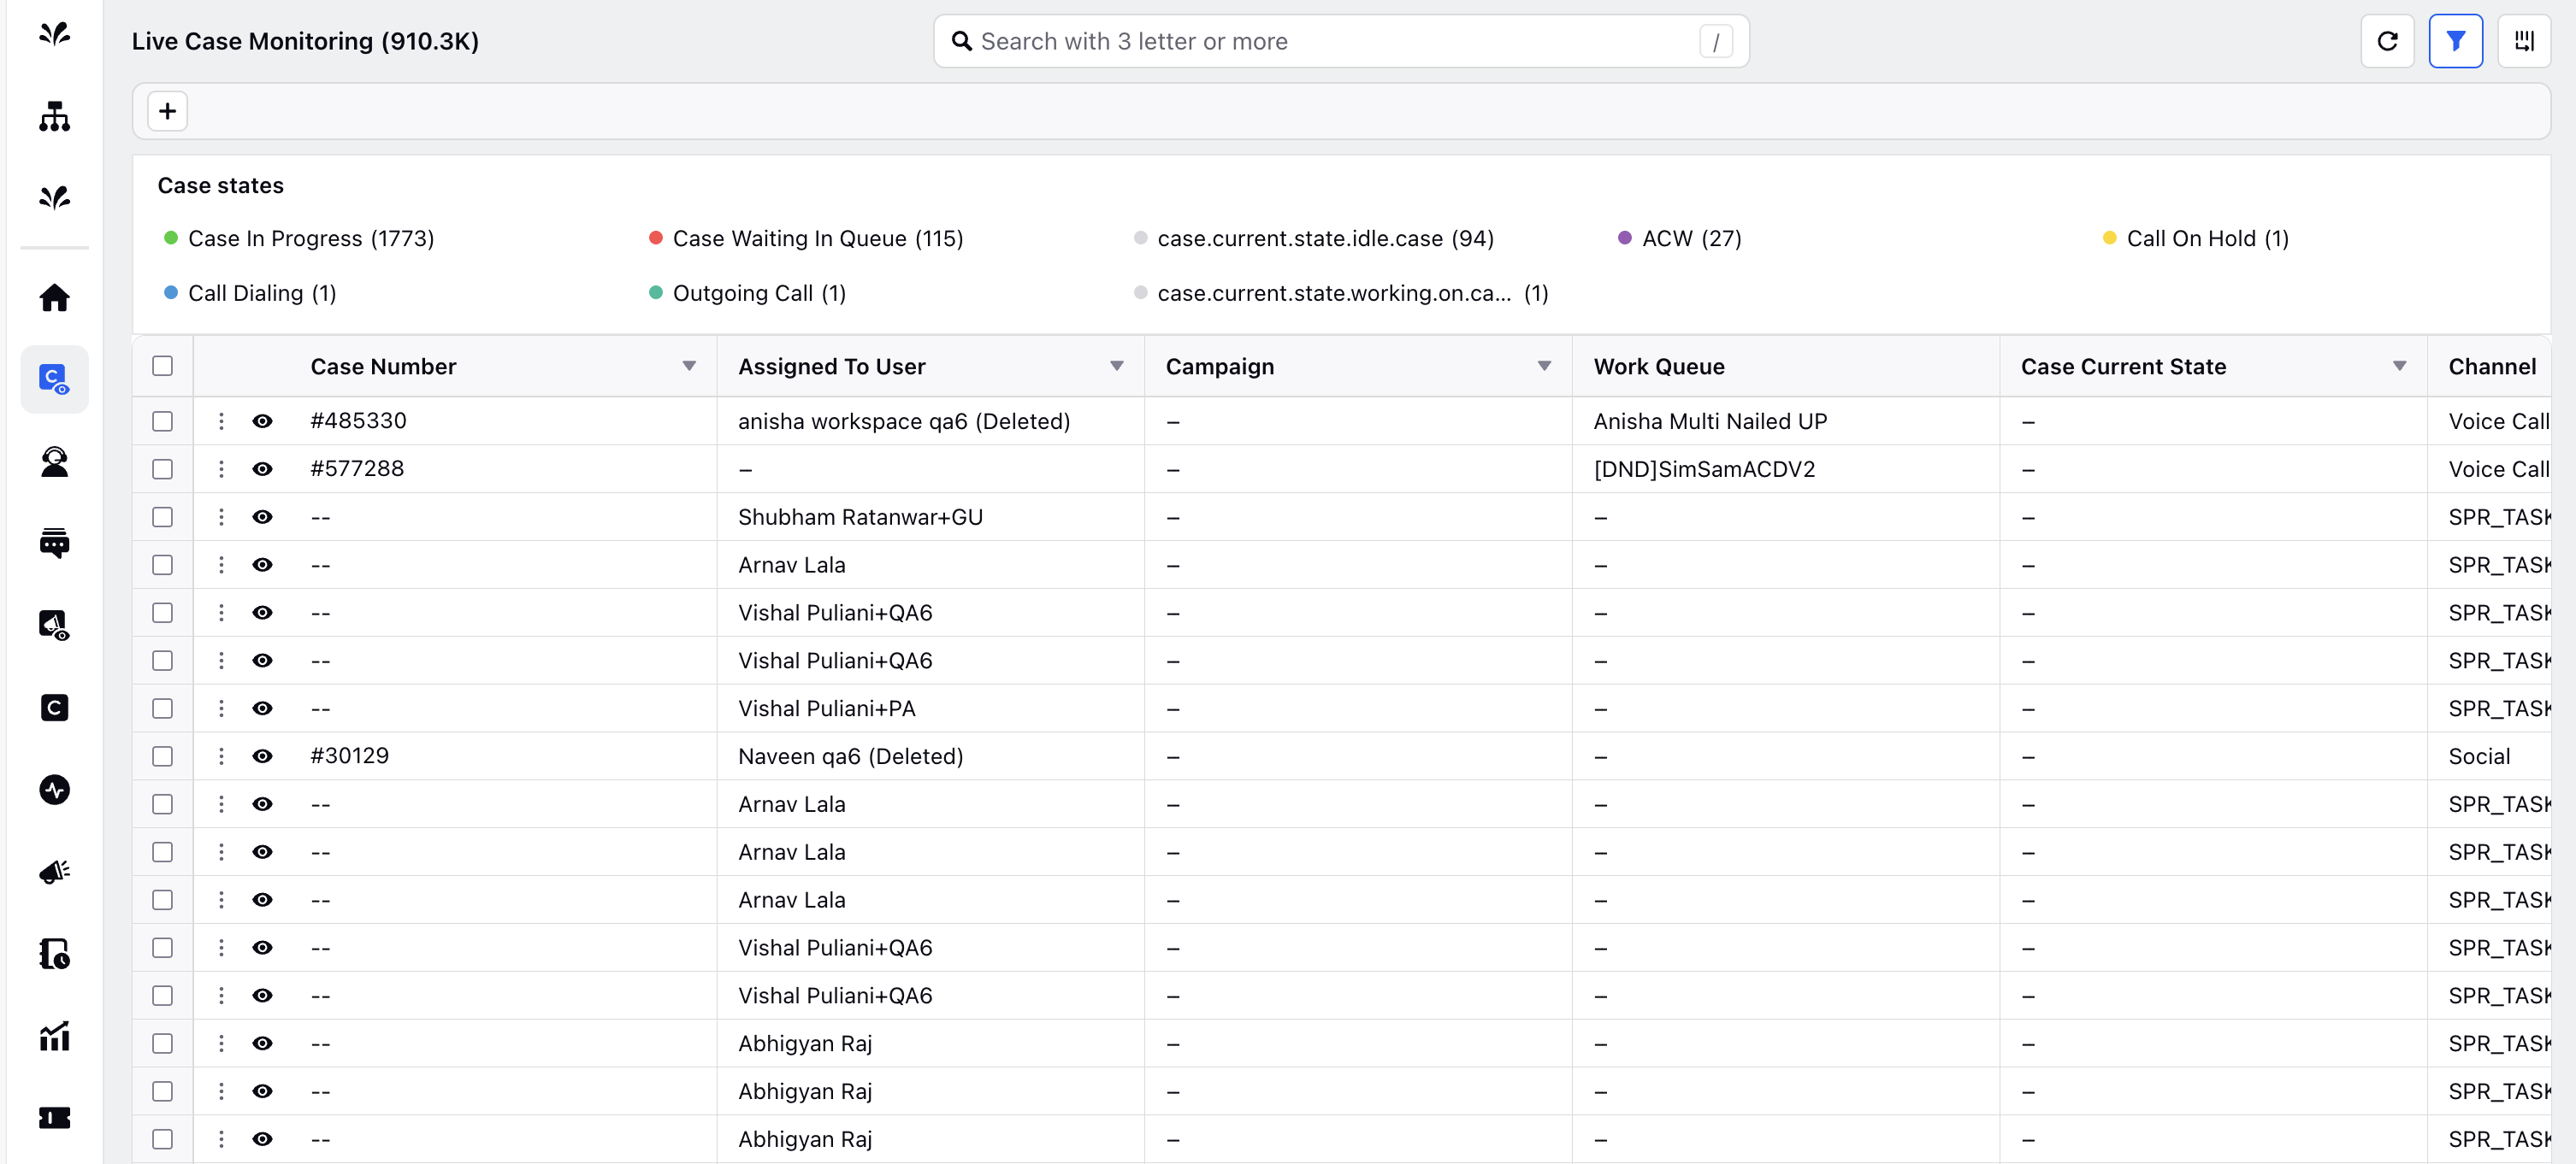The height and width of the screenshot is (1164, 2576).
Task: Click the Assigned To User header label
Action: coord(831,367)
